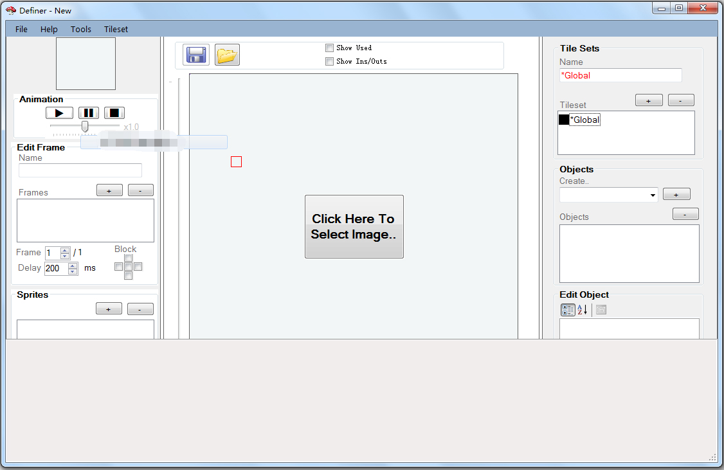Remove tileset with minus button
Screen dimensions: 724x470
pyautogui.click(x=681, y=100)
